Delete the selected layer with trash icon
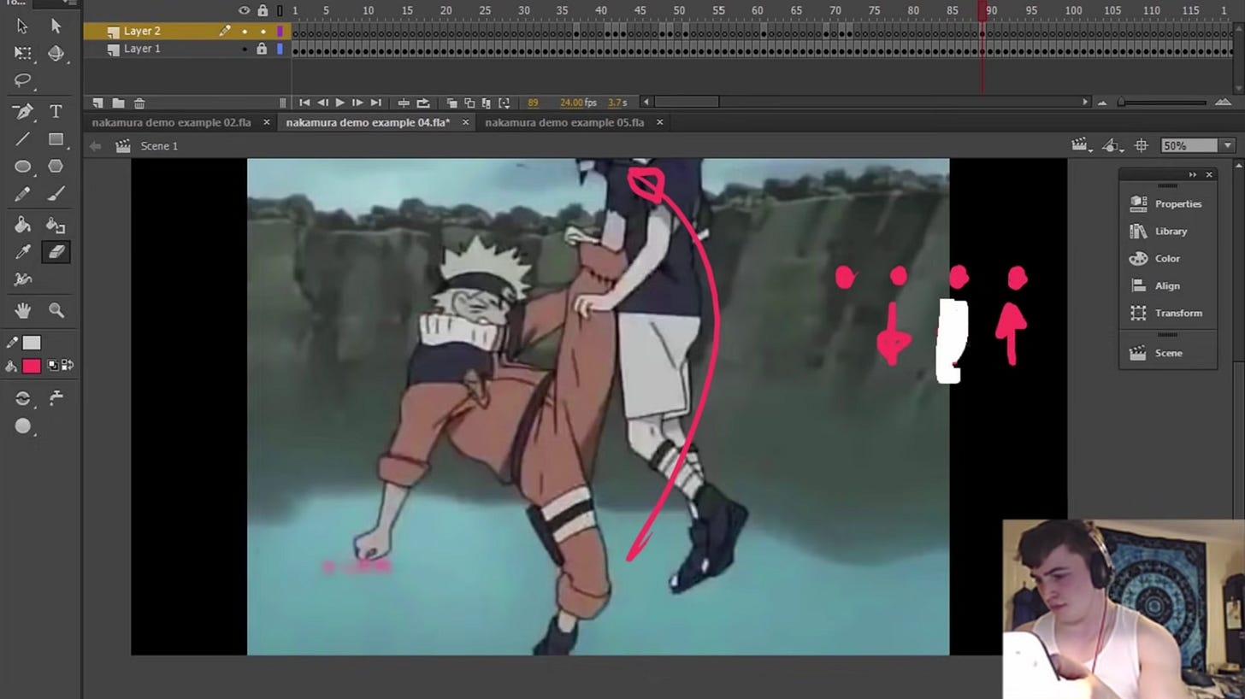Image resolution: width=1245 pixels, height=699 pixels. pyautogui.click(x=139, y=103)
